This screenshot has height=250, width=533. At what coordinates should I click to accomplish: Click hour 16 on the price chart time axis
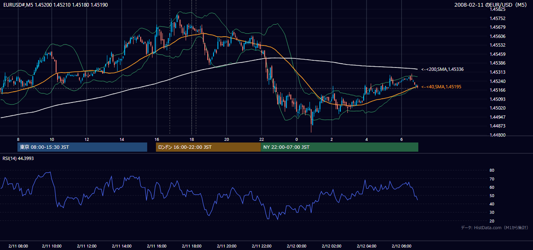pos(157,139)
